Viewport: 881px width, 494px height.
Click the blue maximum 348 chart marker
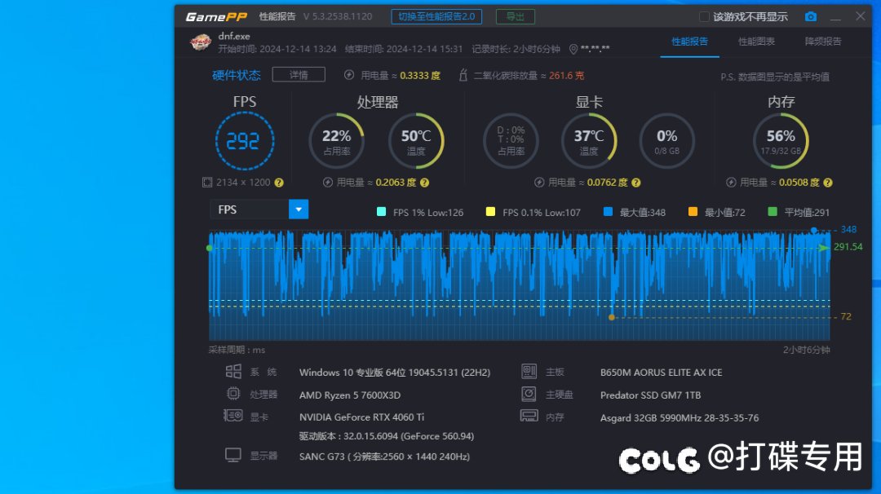pos(813,230)
